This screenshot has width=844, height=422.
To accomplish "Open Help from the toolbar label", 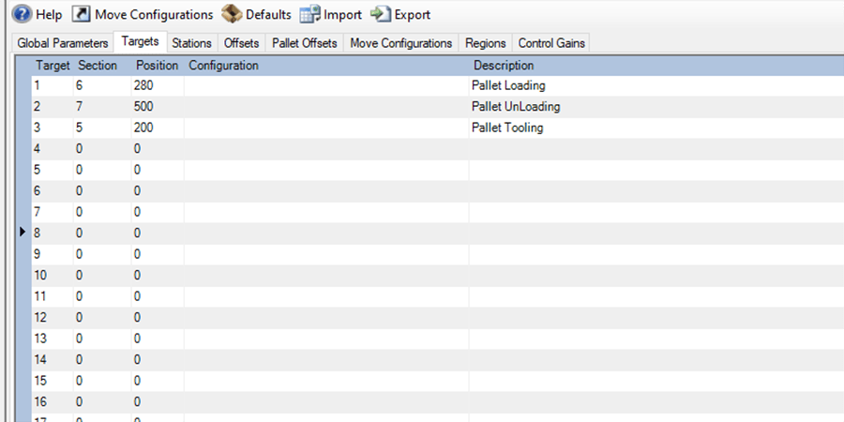I will (49, 15).
